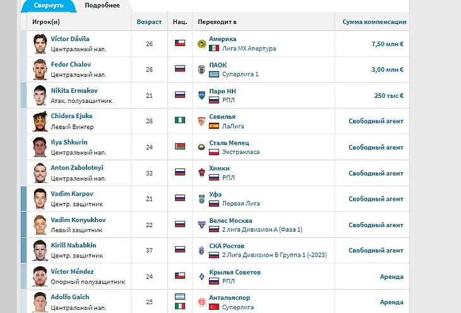Click the Ufa club crest icon
The height and width of the screenshot is (313, 461).
tap(201, 198)
